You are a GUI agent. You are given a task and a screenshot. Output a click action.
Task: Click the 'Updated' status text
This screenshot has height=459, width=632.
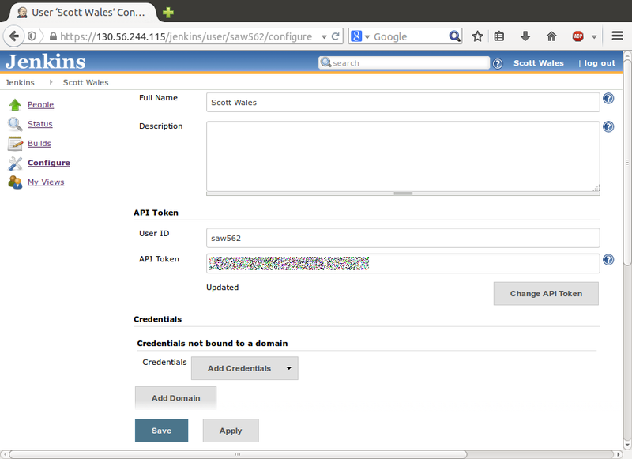click(x=223, y=288)
